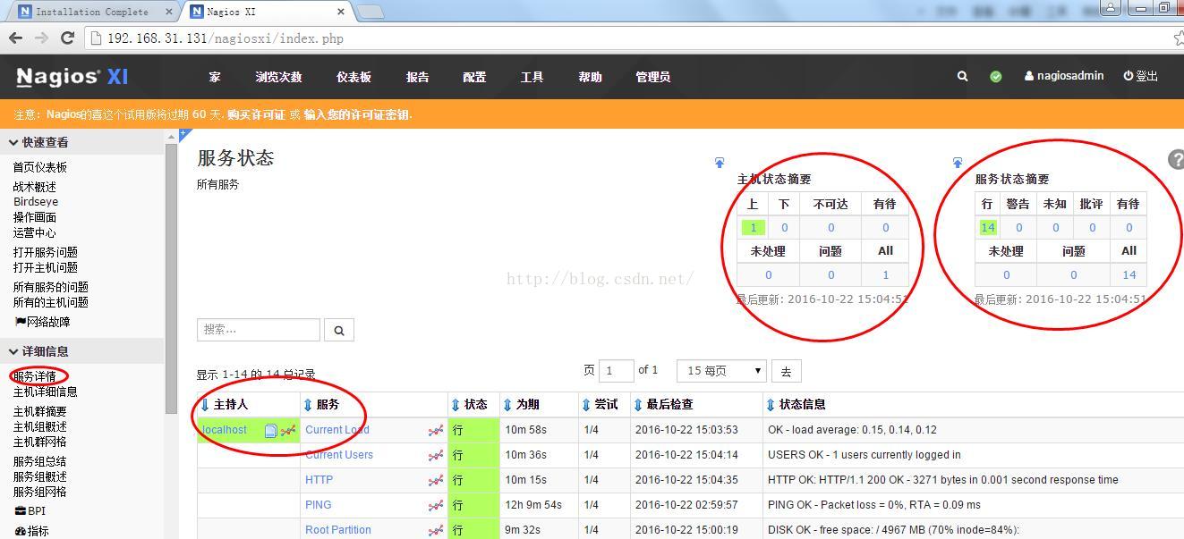
Task: Open Birdseye in the sidebar
Action: click(35, 202)
